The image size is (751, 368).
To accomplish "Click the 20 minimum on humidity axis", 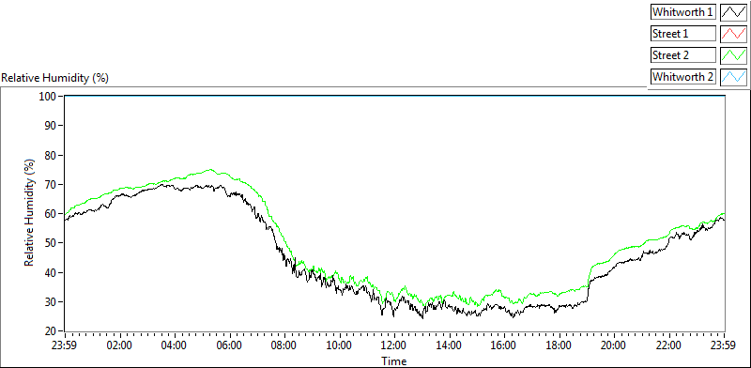I will pos(51,331).
